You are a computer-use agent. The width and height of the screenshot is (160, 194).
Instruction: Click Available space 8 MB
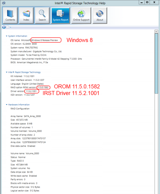(21, 124)
